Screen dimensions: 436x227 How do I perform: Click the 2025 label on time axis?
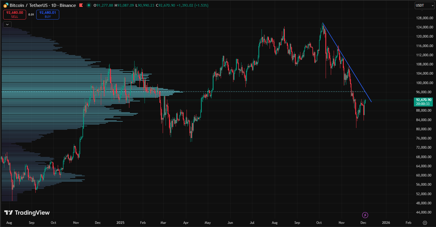pos(120,223)
